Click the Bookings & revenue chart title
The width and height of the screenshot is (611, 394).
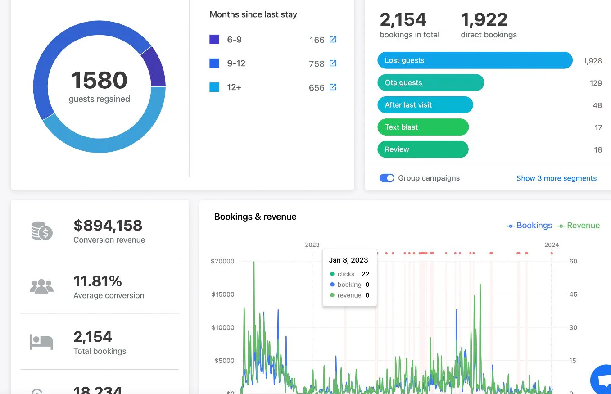[255, 217]
